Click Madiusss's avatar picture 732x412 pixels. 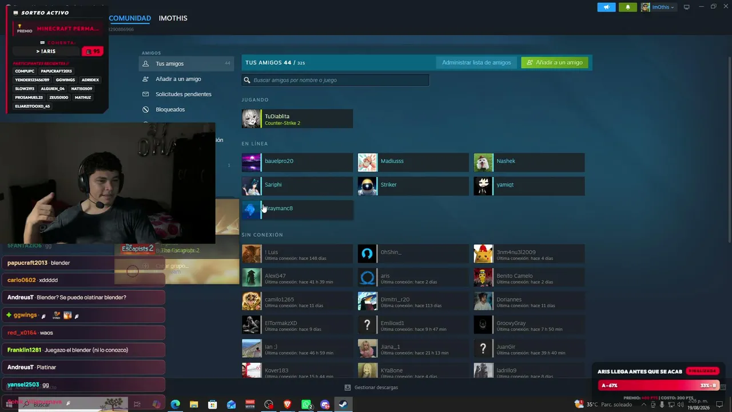coord(367,163)
